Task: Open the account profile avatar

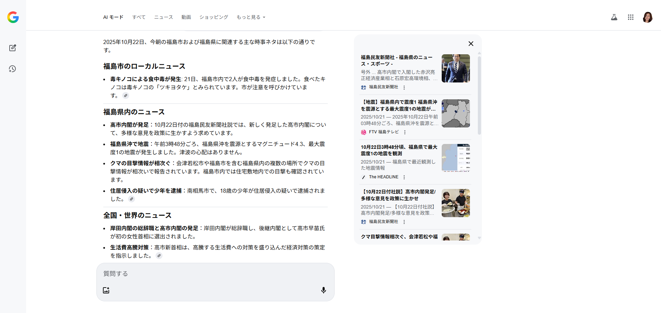Action: 647,17
